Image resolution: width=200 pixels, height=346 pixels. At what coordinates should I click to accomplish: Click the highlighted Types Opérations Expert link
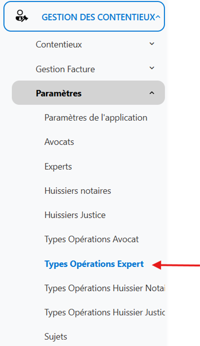94,264
